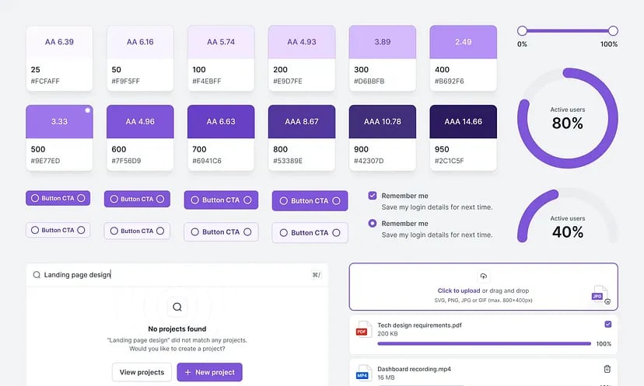Click the upload cloud icon

483,276
